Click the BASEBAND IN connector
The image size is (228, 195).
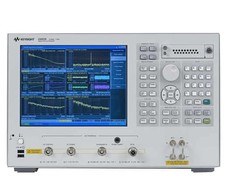pos(102,152)
